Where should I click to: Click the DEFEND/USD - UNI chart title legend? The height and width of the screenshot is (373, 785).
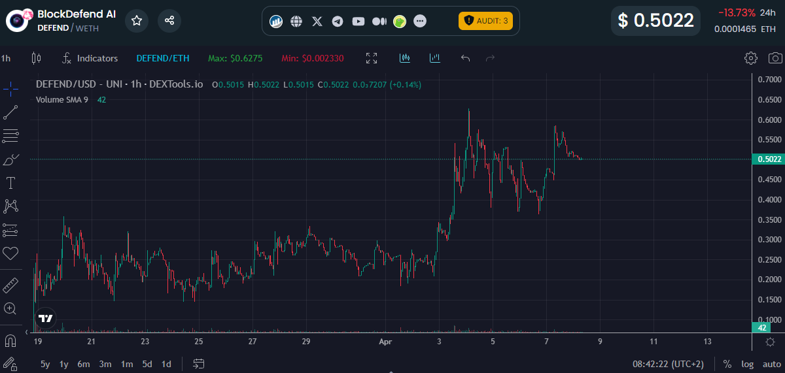(x=119, y=85)
